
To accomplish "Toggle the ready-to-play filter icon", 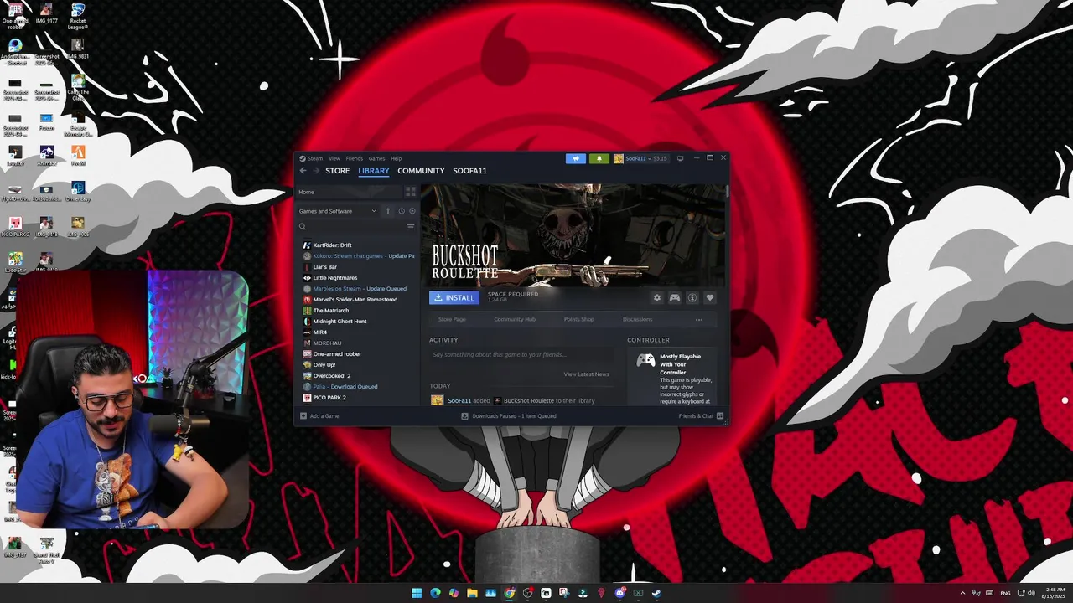I will [412, 211].
